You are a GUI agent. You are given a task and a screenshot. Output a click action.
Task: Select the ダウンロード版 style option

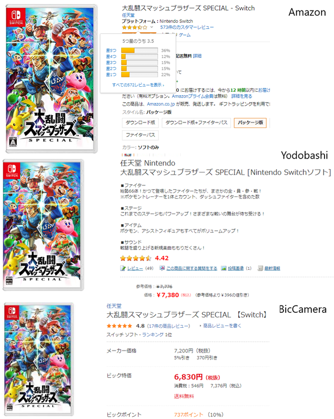point(140,122)
